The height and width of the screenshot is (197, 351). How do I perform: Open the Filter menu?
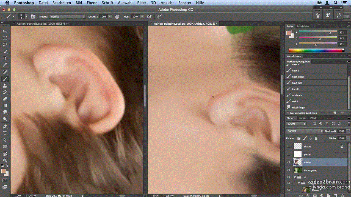(x=142, y=3)
